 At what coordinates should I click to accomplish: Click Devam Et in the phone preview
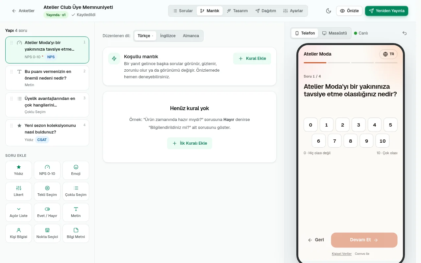click(x=364, y=240)
